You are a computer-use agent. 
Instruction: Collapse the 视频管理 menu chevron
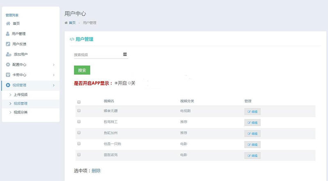coord(54,85)
